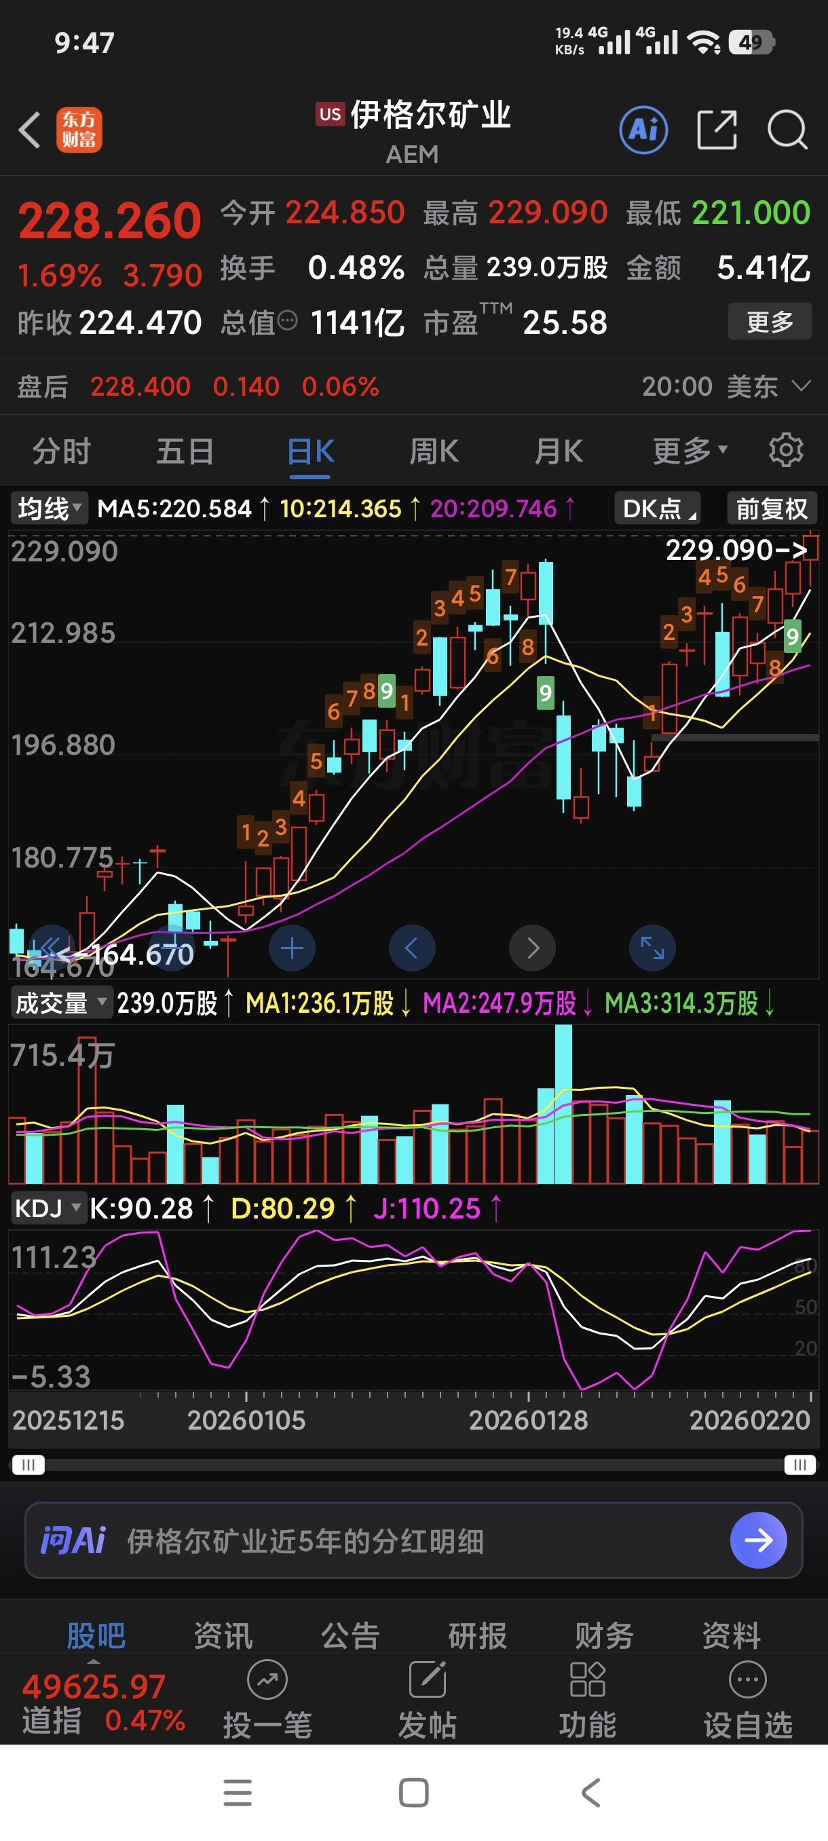Tap J:110.25 KDJ value
The height and width of the screenshot is (1841, 828).
click(426, 1208)
